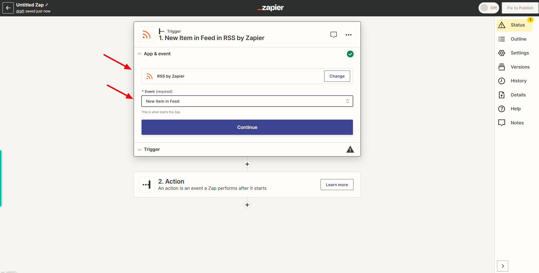The width and height of the screenshot is (539, 273).
Task: Click the Action step icon
Action: click(x=147, y=184)
